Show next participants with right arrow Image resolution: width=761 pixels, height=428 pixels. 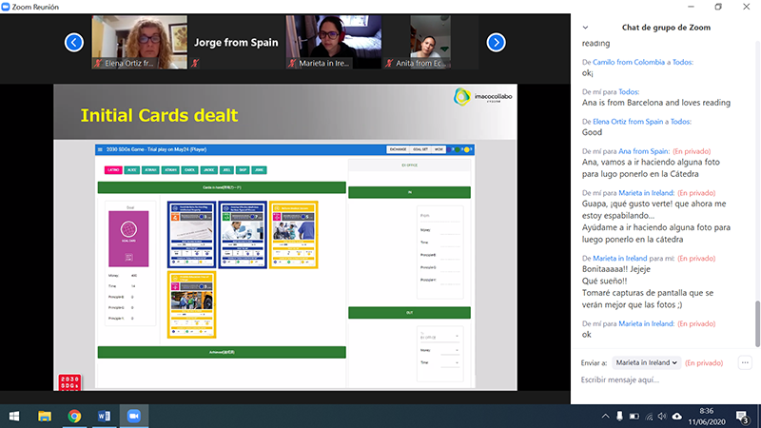tap(495, 42)
